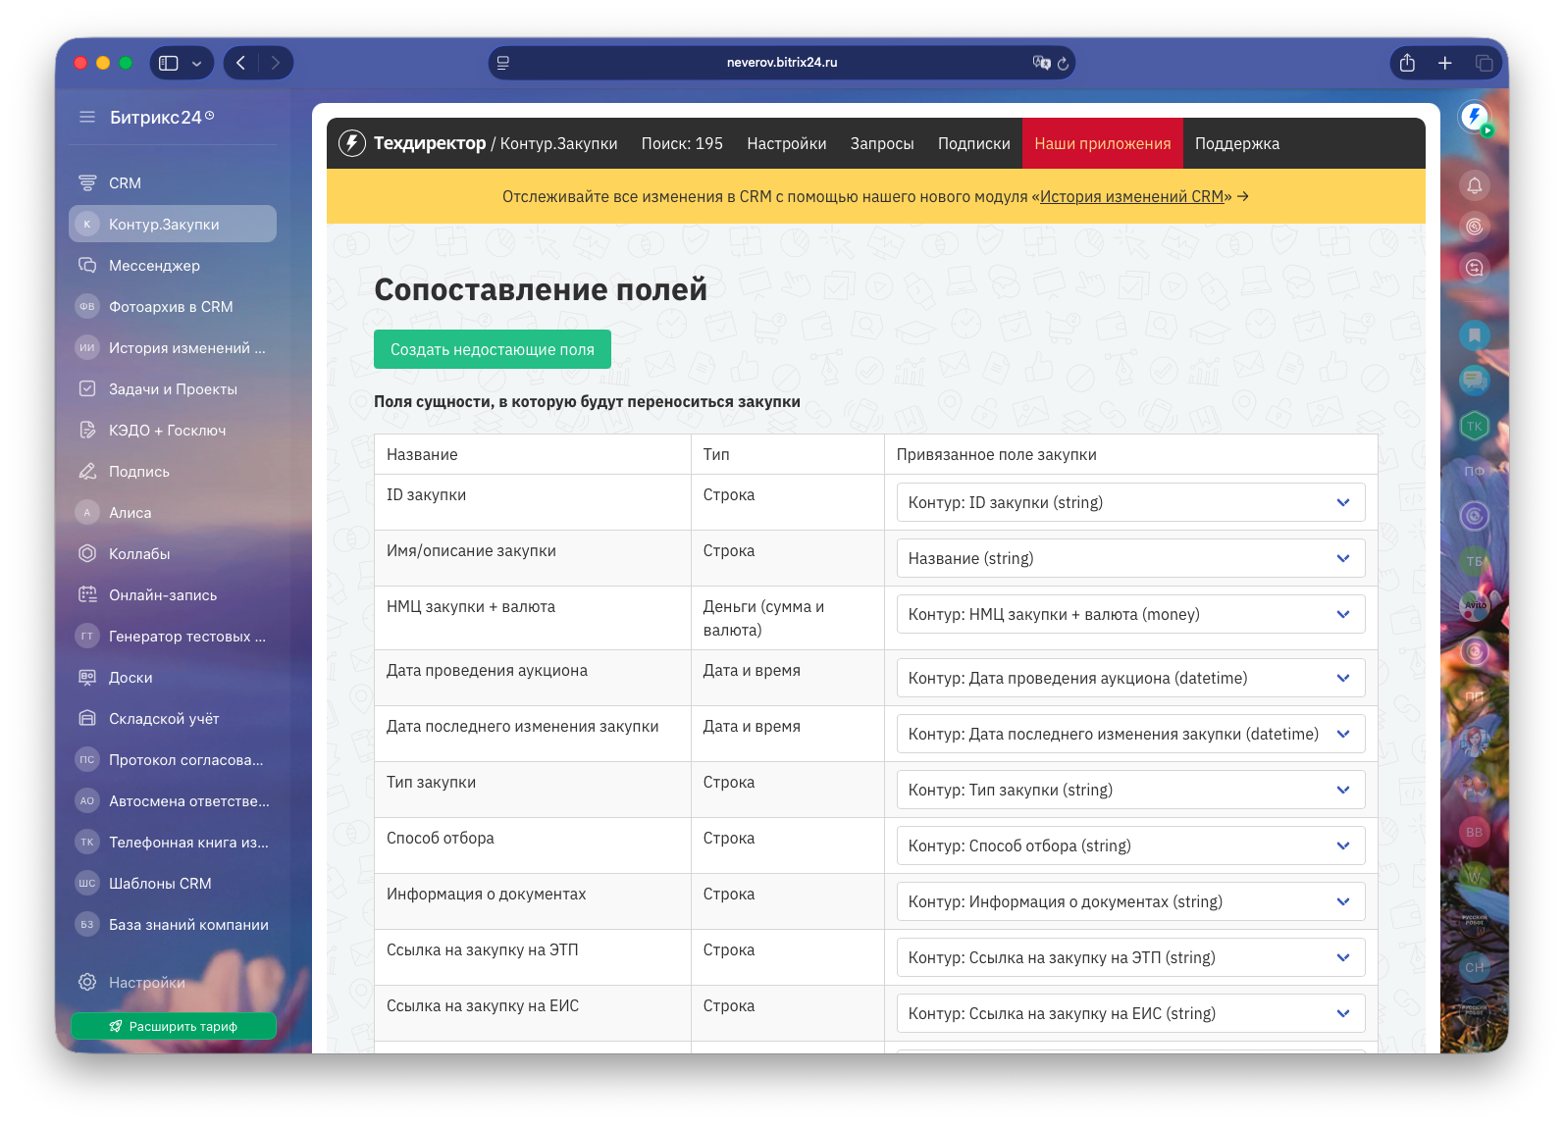Go to the Подписки tab
The width and height of the screenshot is (1564, 1126).
(x=974, y=143)
